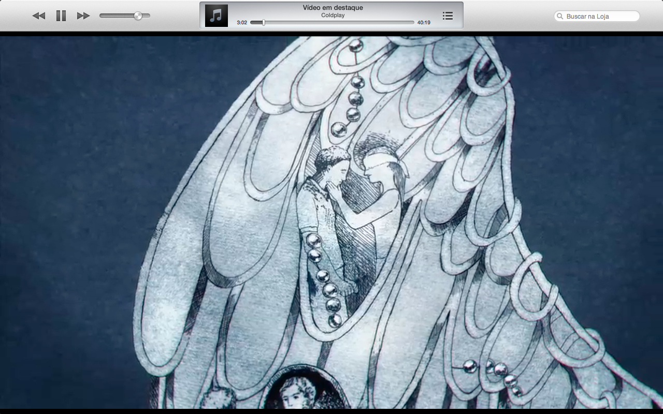The image size is (663, 414).
Task: Click the volume slider knob
Action: (138, 16)
